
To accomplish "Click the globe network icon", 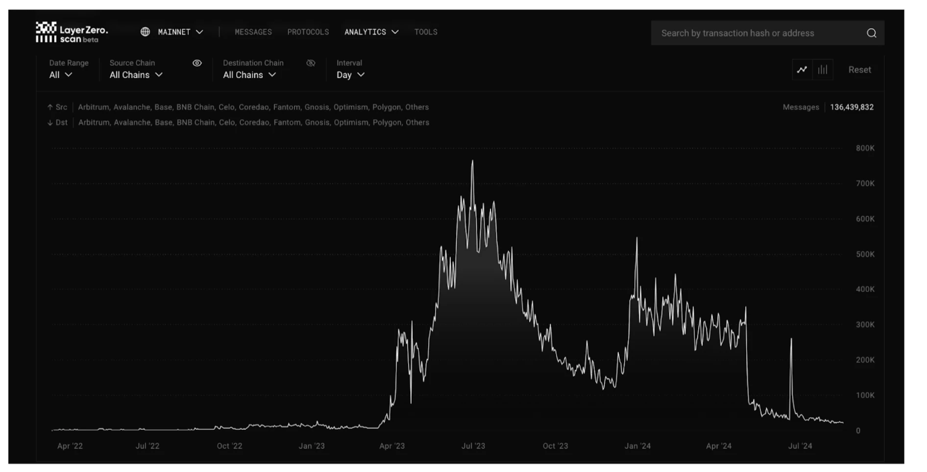I will click(145, 32).
